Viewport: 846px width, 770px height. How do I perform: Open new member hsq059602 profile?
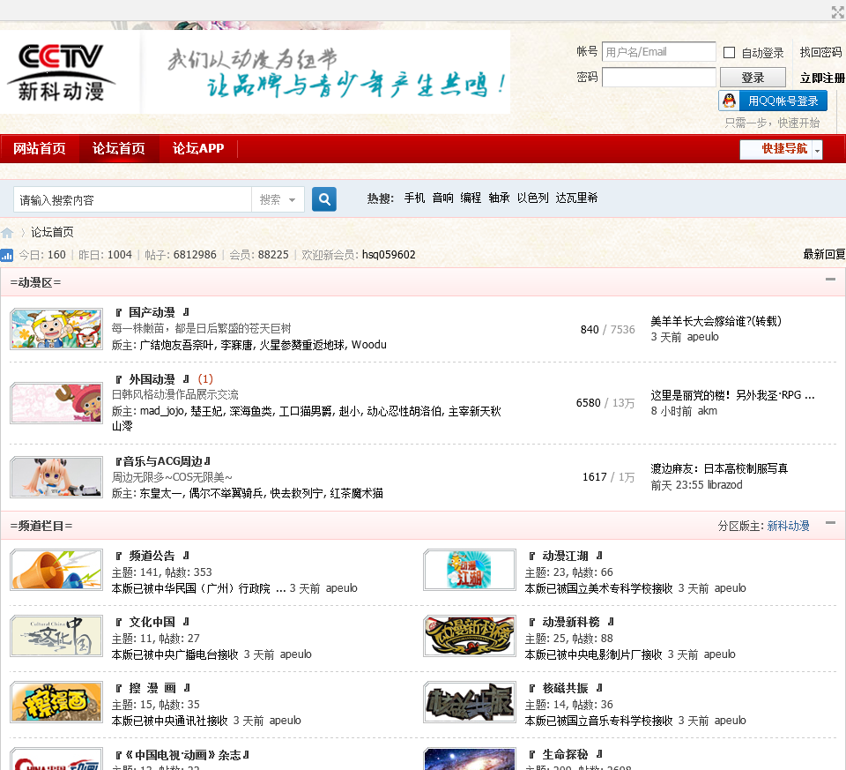pos(389,255)
